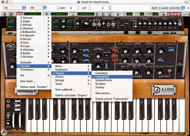Viewport: 190px width, 136px height.
Task: Expand the Vocal subbank submenu
Action: tap(71, 84)
